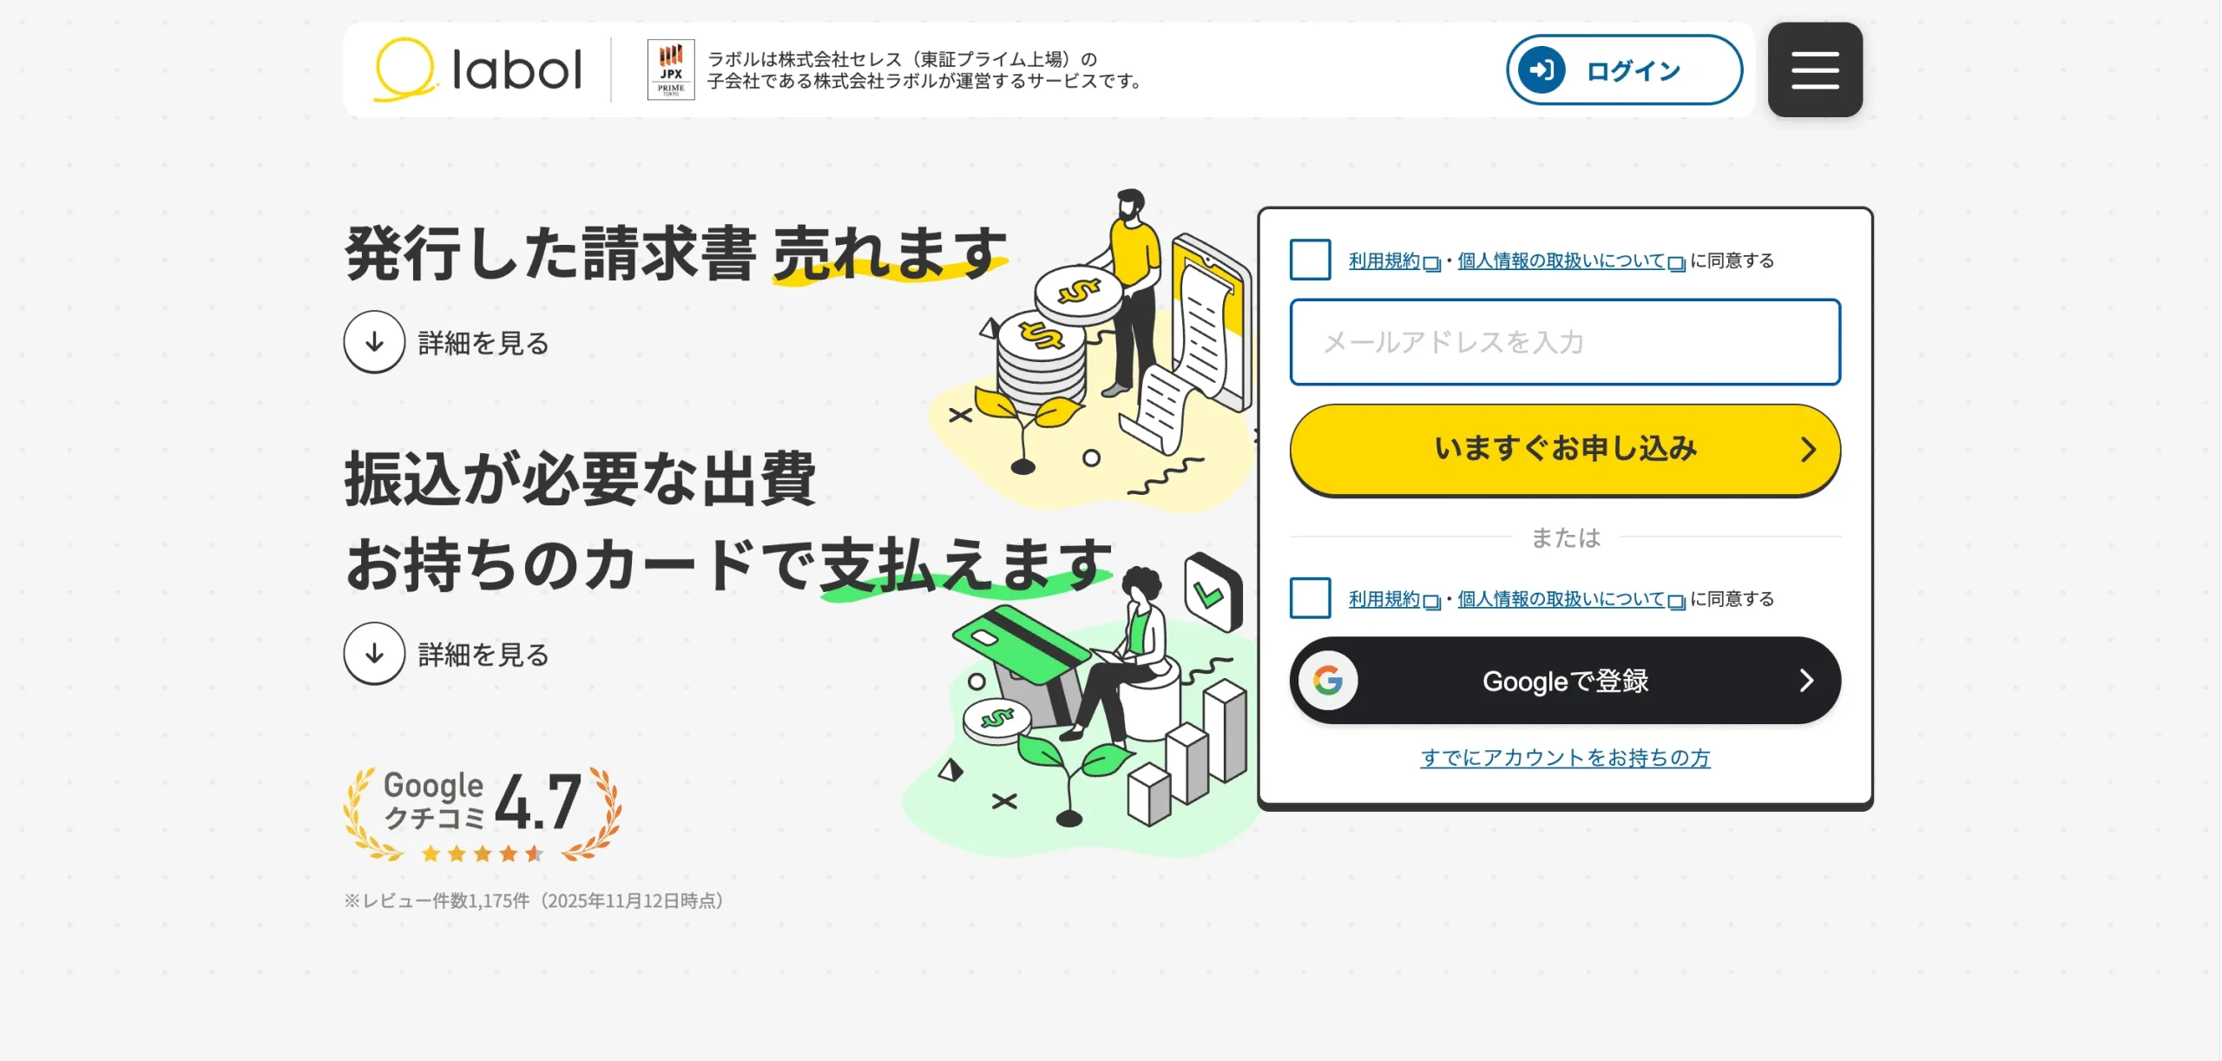Focus the メールアドレスを入力 field
The height and width of the screenshot is (1061, 2222).
click(x=1565, y=342)
